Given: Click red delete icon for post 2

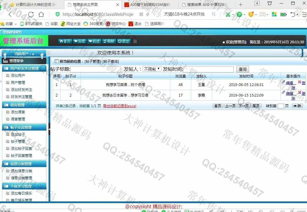Looking at the screenshot, I should tap(300, 93).
